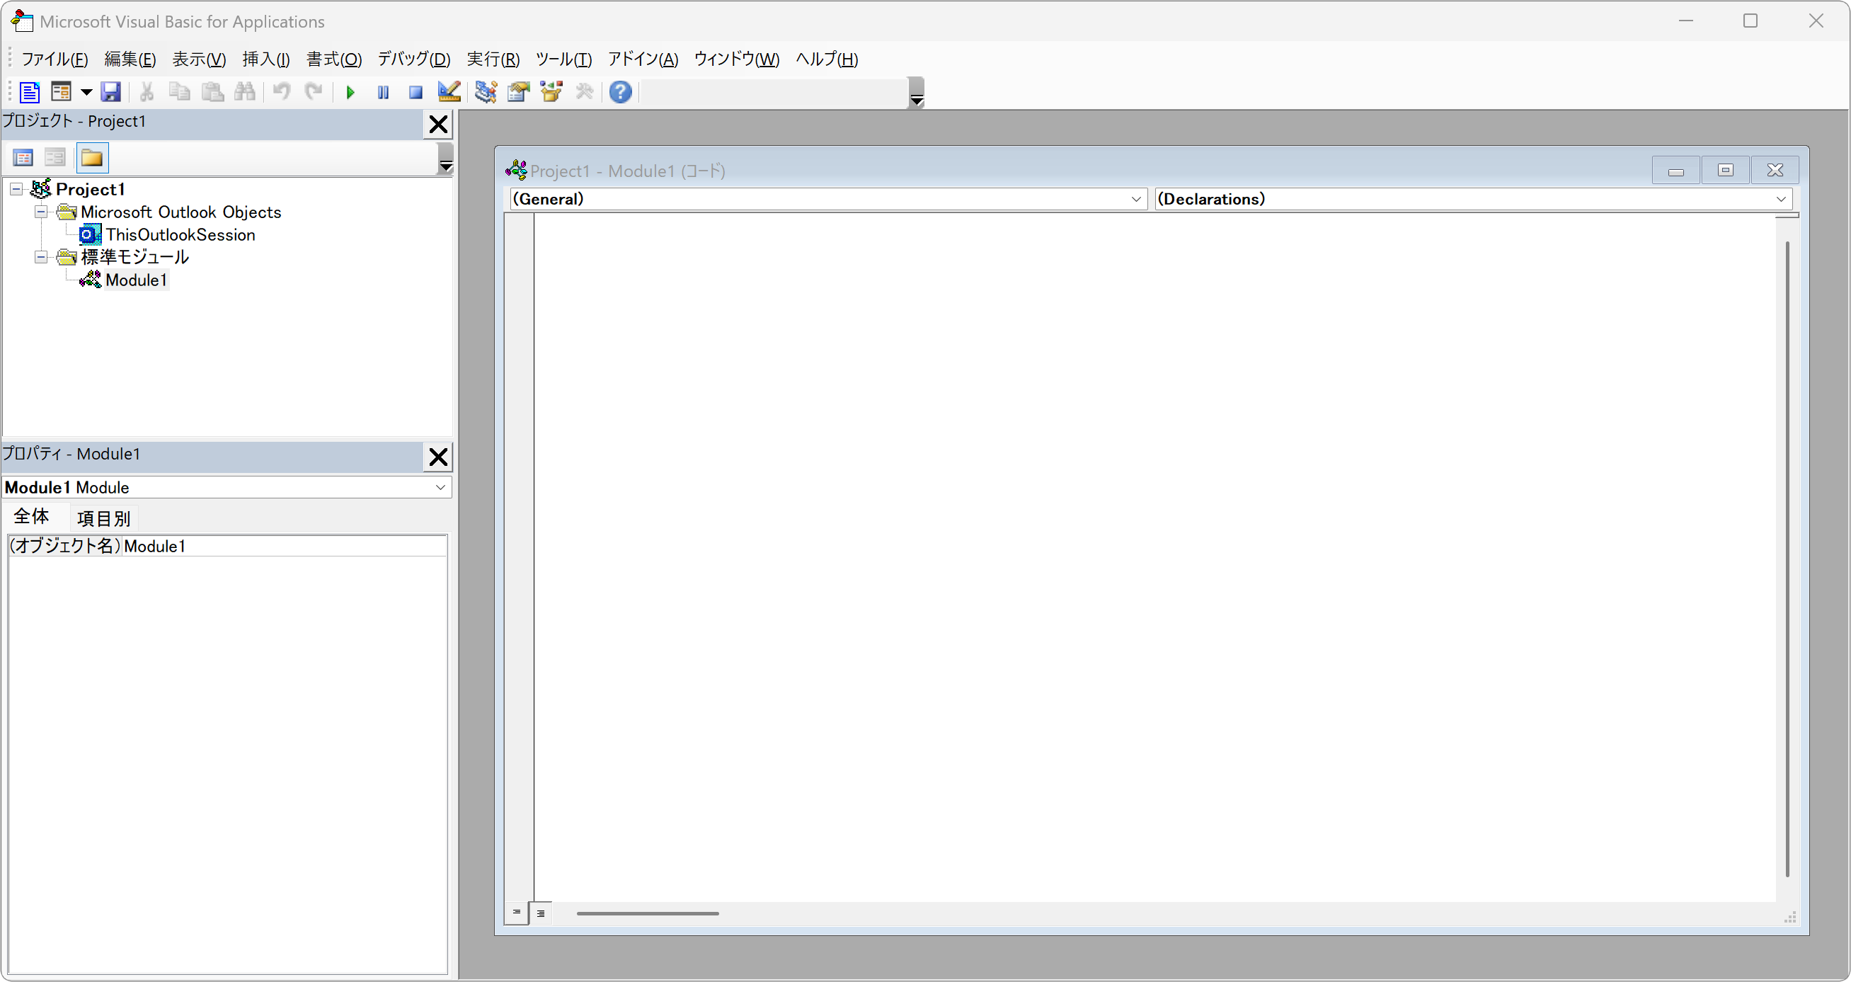Close the プロパティ - Module1 pane
This screenshot has width=1851, height=982.
tap(437, 457)
